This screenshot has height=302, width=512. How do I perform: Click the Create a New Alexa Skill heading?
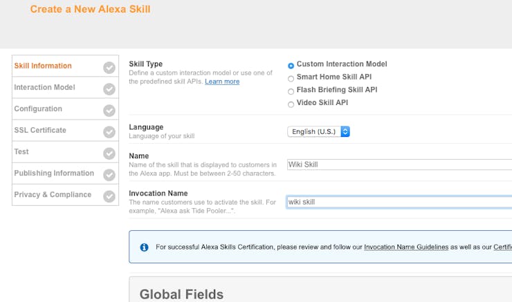click(90, 9)
